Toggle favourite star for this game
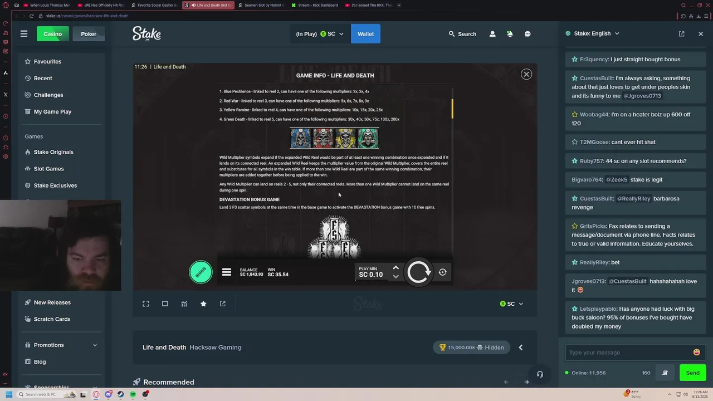This screenshot has width=713, height=401. click(x=203, y=304)
